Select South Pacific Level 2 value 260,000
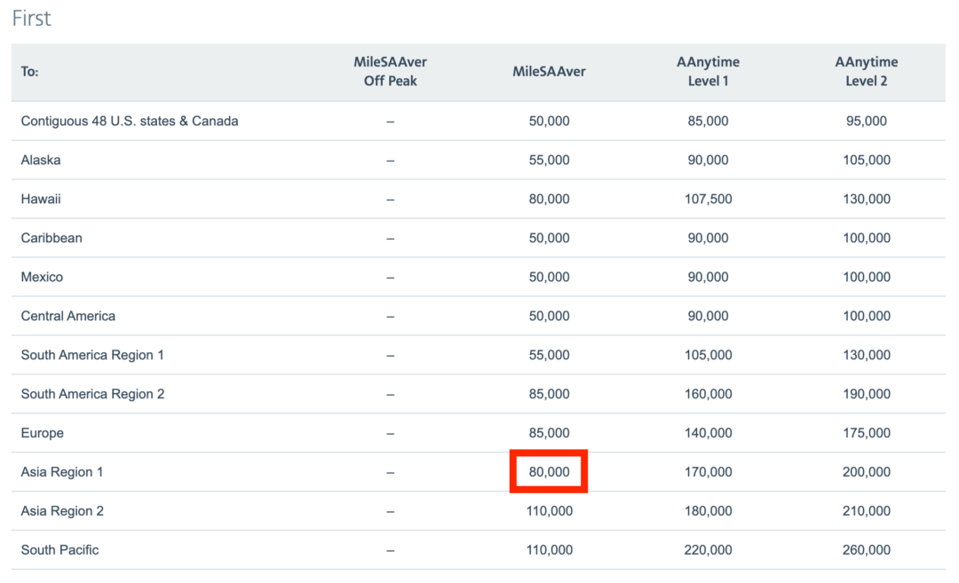 866,550
